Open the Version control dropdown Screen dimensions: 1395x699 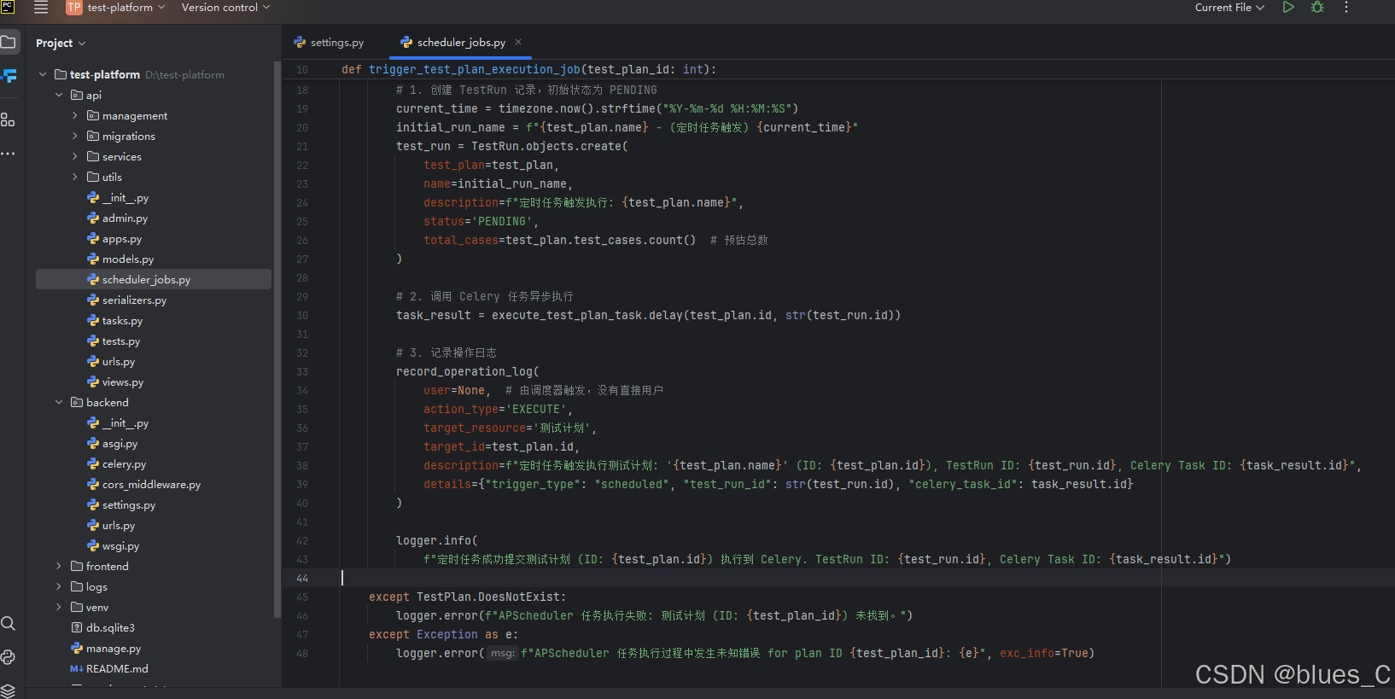225,8
